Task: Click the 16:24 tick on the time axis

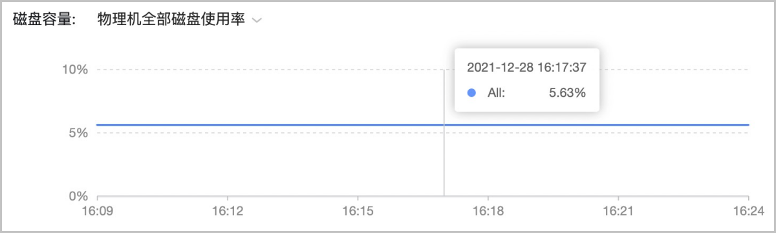Action: [x=748, y=210]
